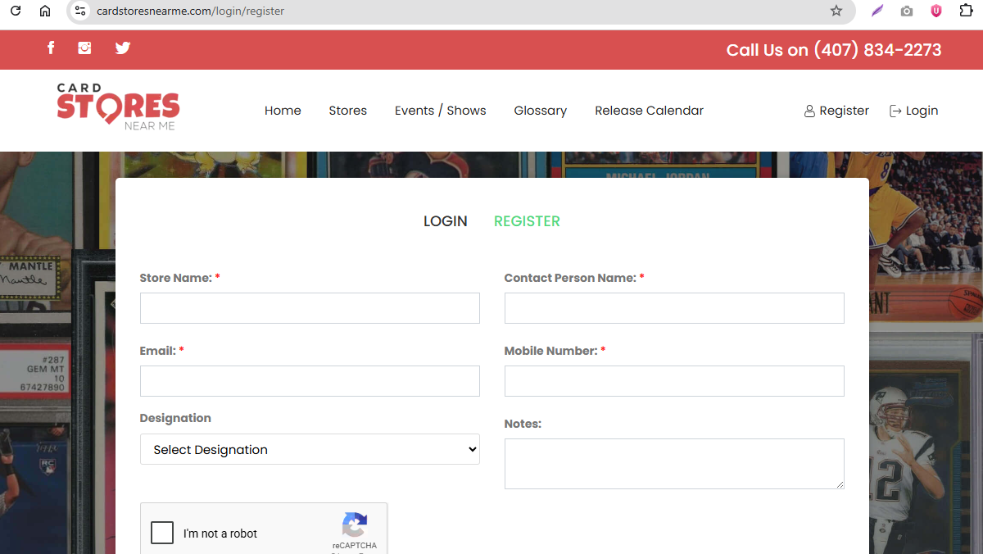Click the camera icon in the address bar
Image resolution: width=983 pixels, height=554 pixels.
(906, 11)
